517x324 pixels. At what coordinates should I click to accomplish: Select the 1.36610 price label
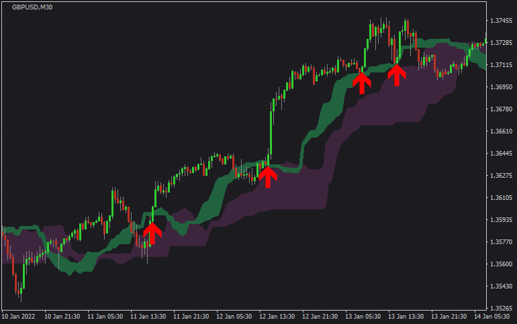[501, 131]
